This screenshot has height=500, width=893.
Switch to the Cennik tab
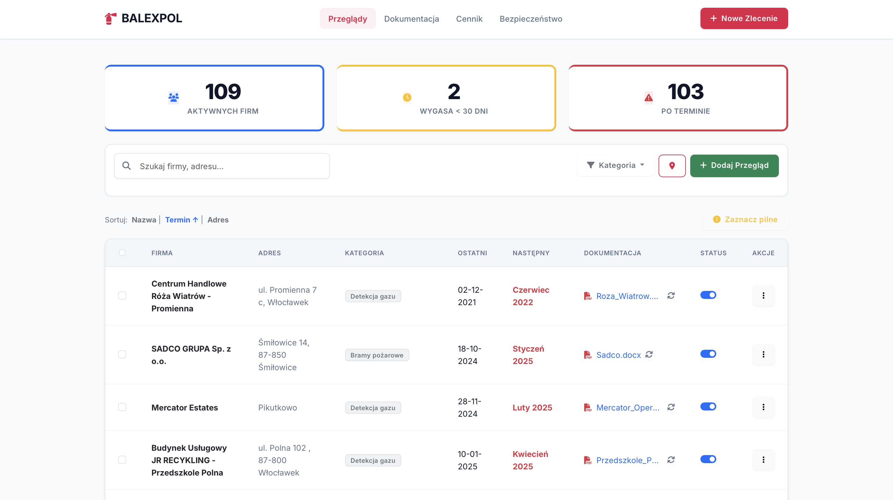469,19
